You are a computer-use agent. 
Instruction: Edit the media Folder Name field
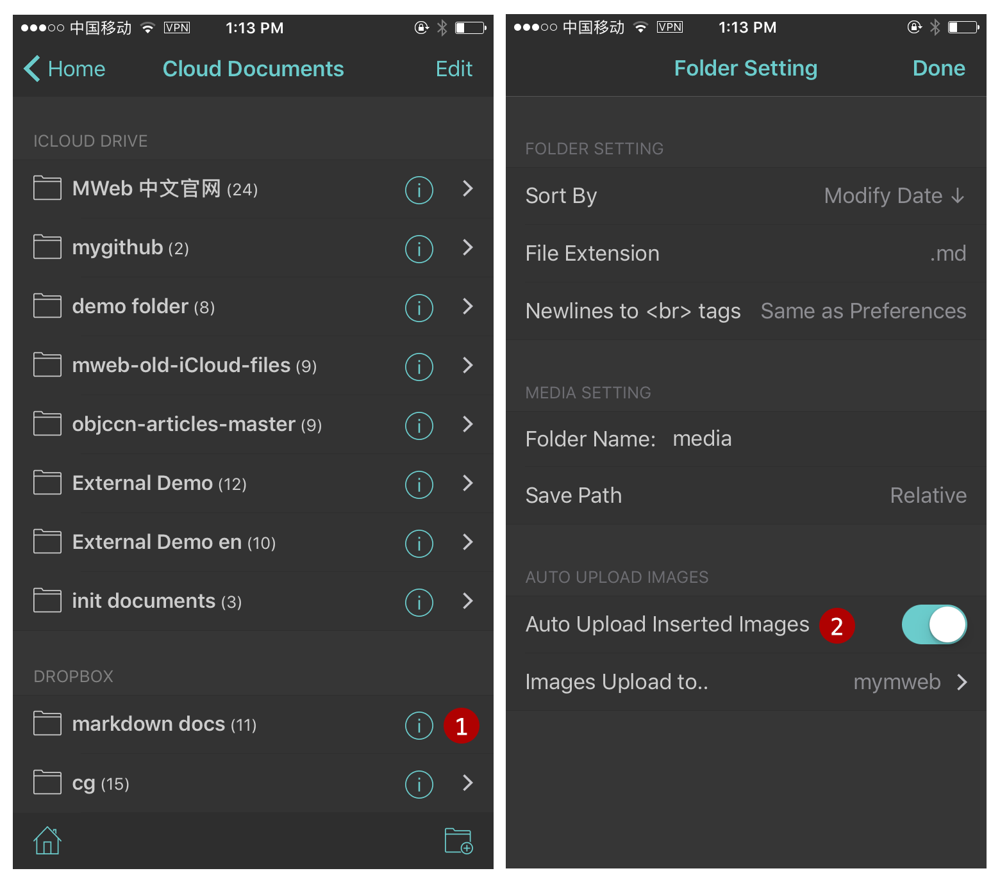coord(702,439)
